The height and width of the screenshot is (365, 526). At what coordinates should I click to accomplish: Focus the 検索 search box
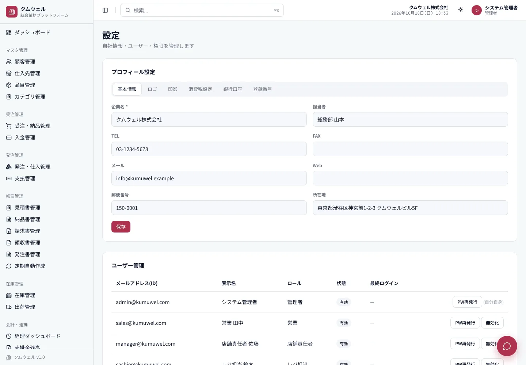(x=202, y=10)
